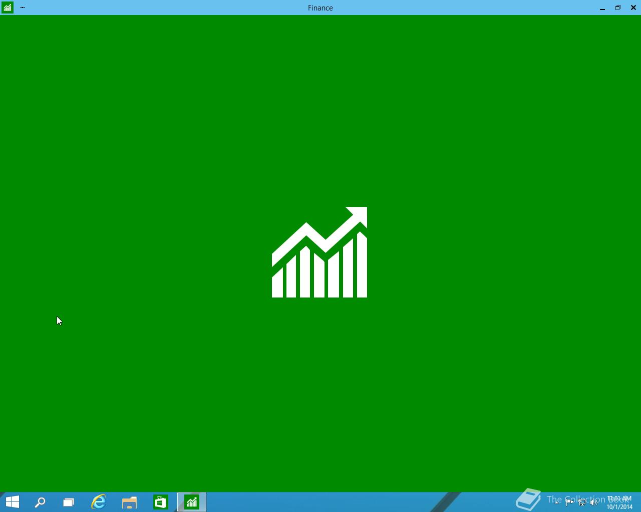Open the clock showing 10/1/2014
641x512 pixels.
pyautogui.click(x=619, y=502)
